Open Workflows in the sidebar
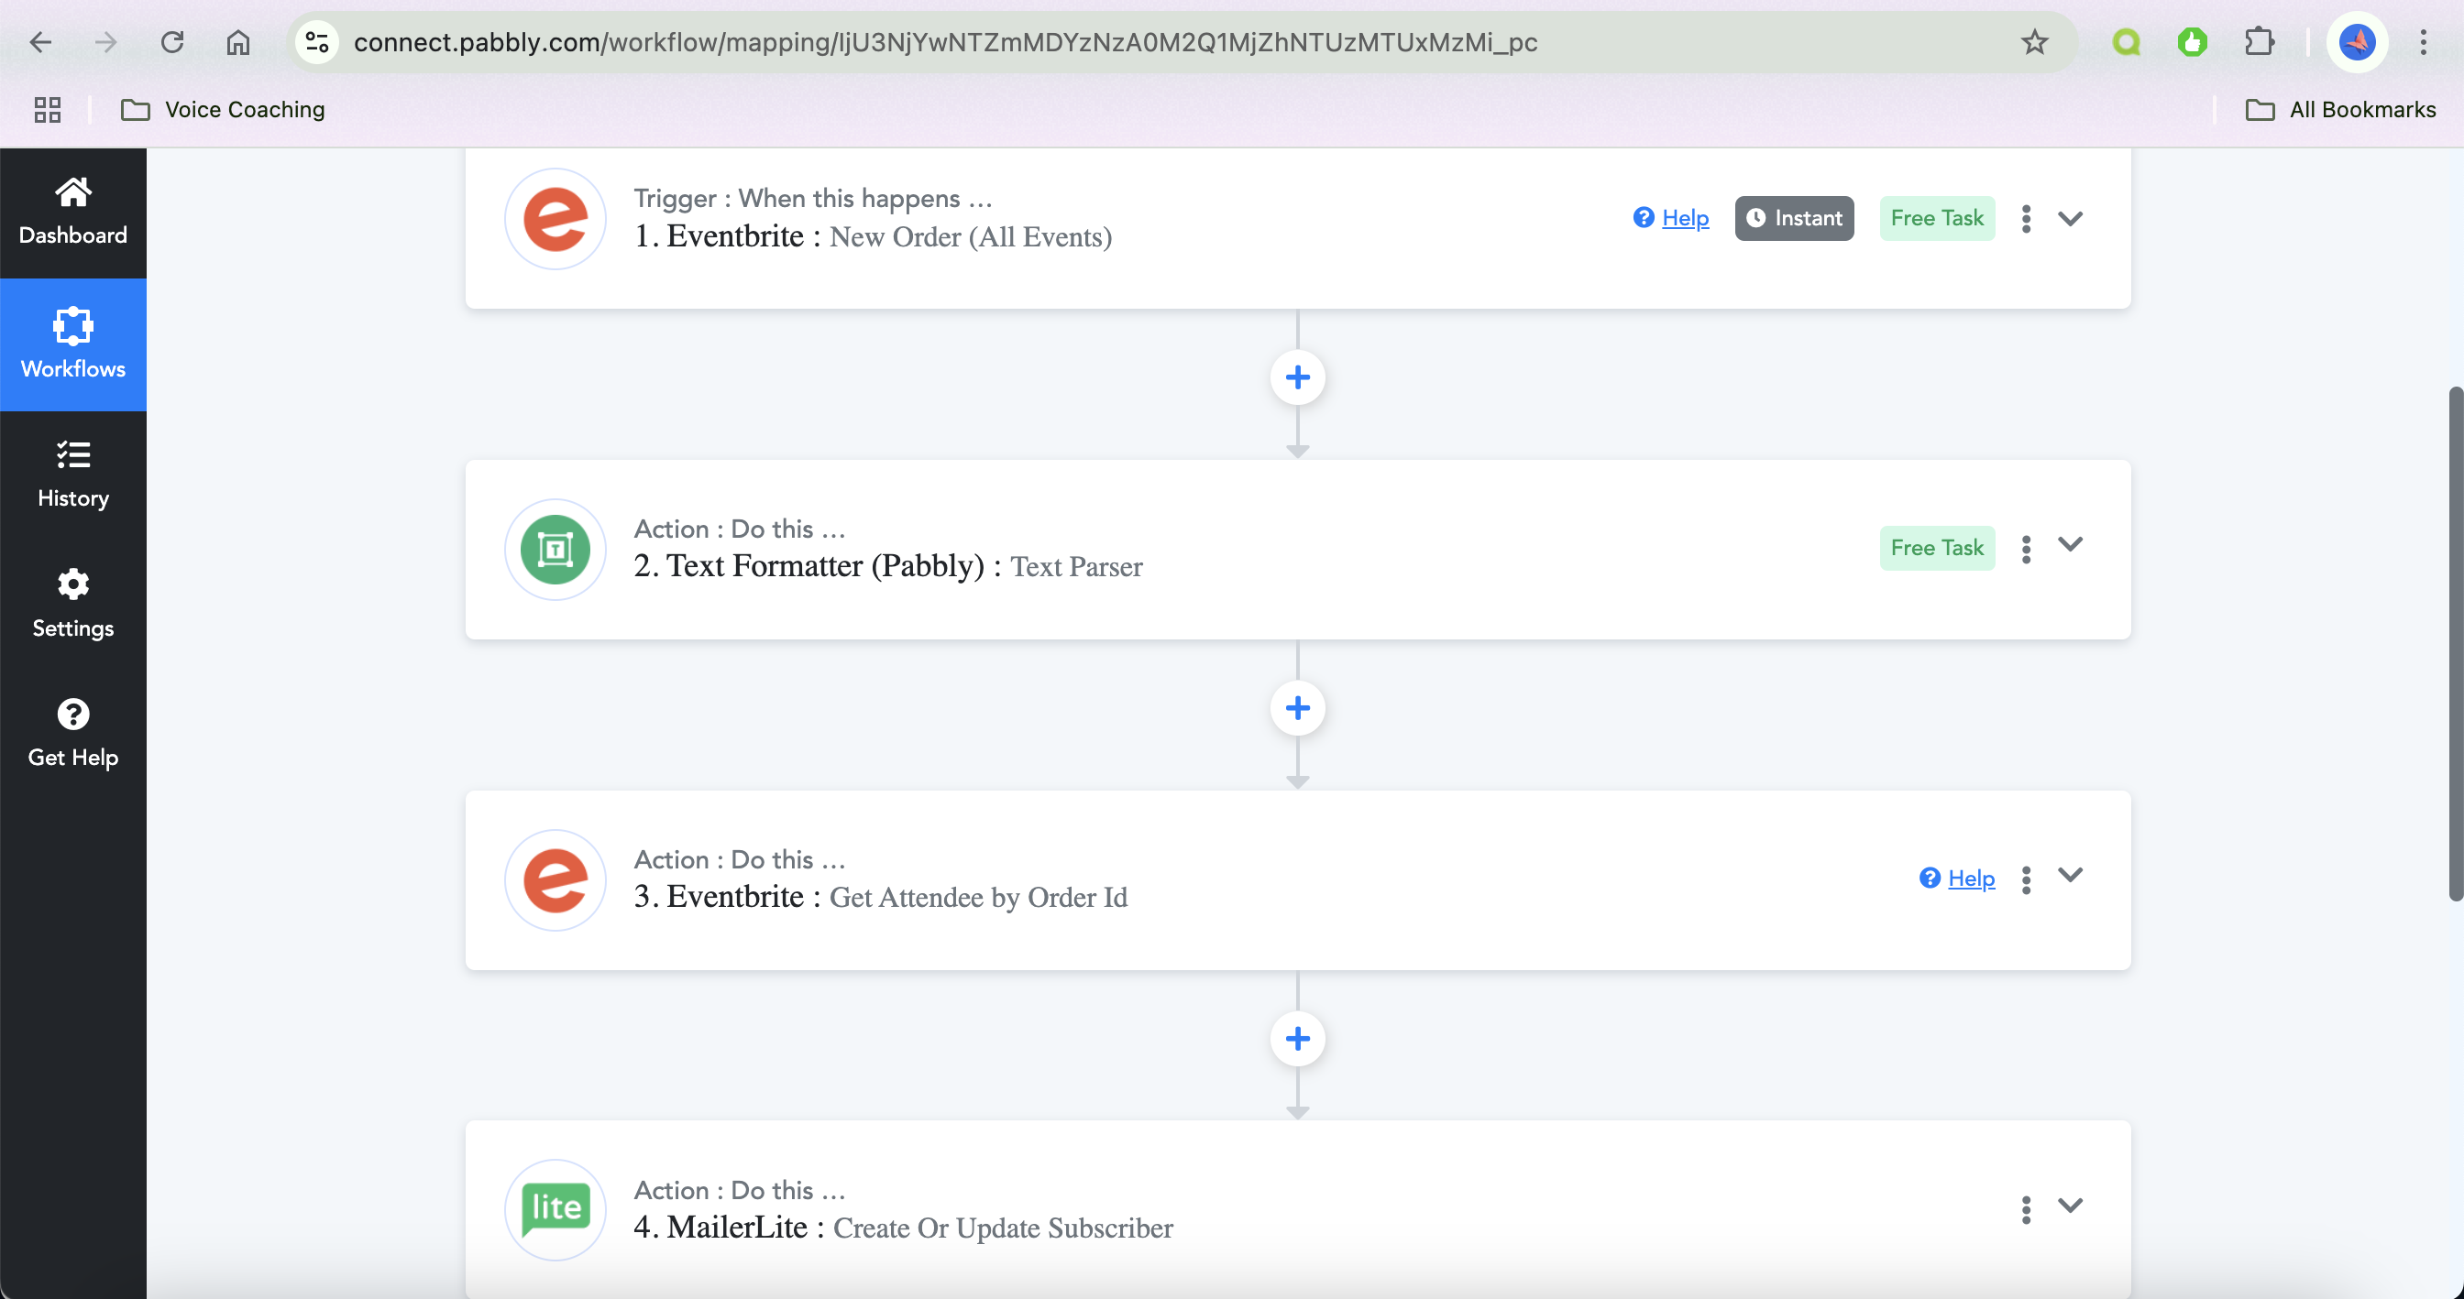 click(72, 344)
